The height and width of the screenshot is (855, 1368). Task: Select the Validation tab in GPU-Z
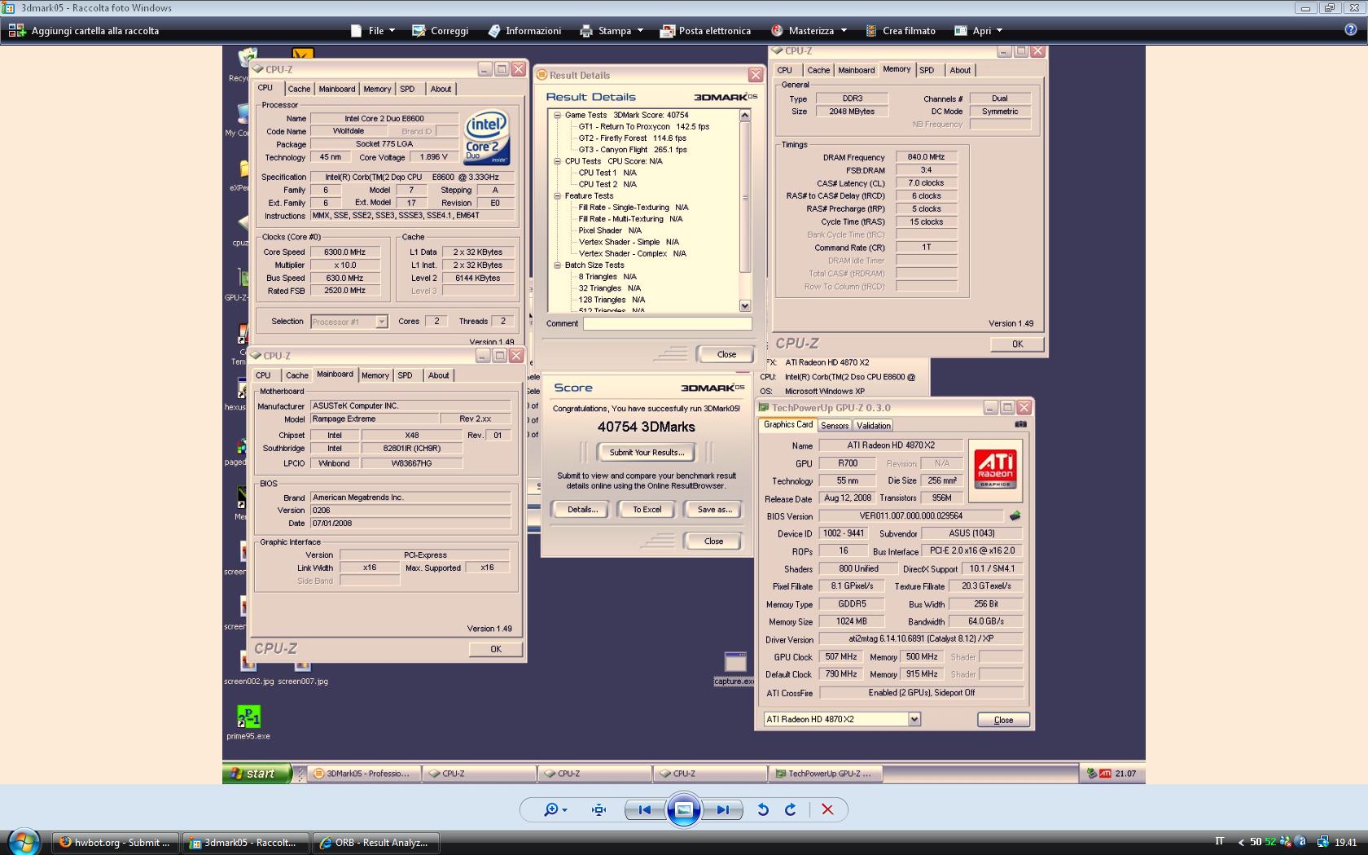point(873,425)
